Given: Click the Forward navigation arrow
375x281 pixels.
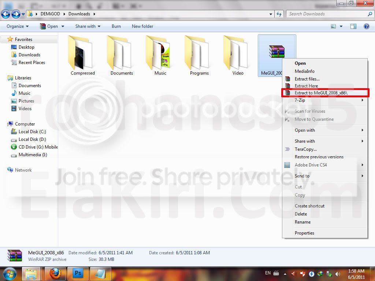Looking at the screenshot, I should point(16,14).
